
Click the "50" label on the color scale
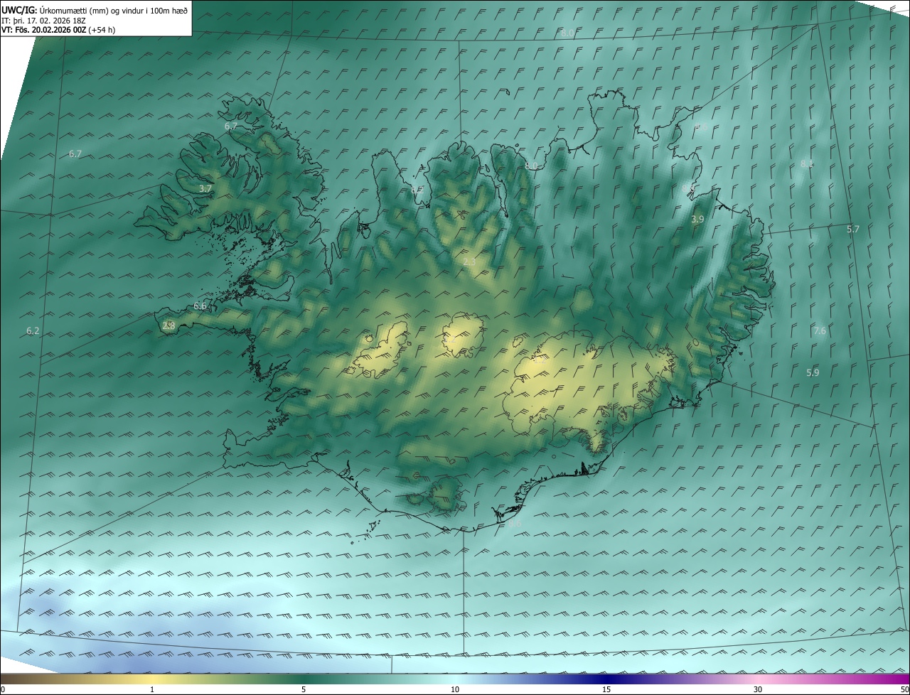coord(904,690)
